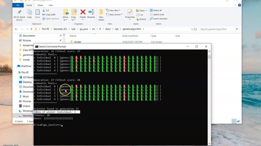
Task: Click Copy path in the ribbon
Action: [x=49, y=15]
